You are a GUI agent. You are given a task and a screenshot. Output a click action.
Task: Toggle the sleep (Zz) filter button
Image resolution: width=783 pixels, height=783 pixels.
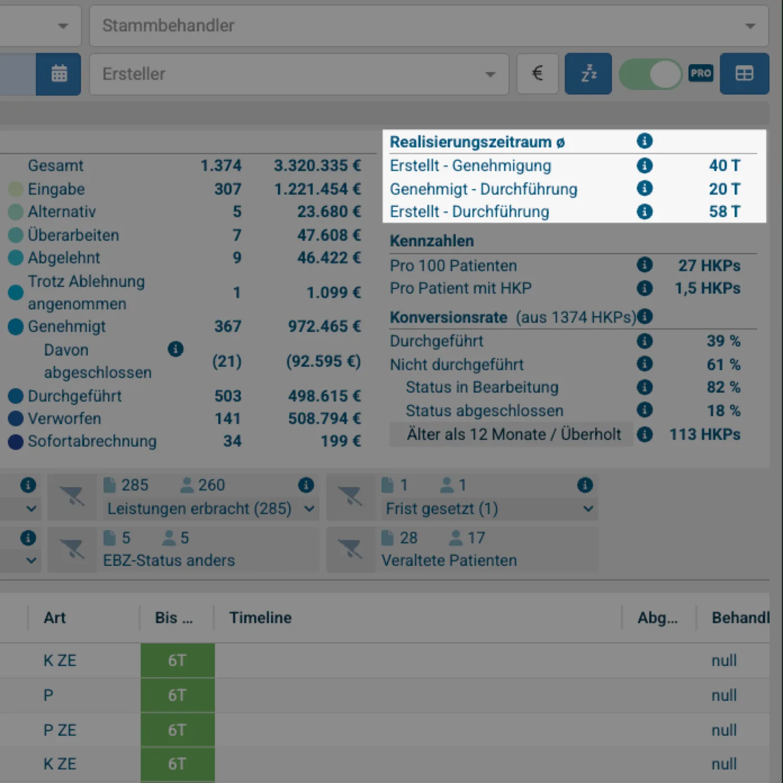click(x=588, y=74)
